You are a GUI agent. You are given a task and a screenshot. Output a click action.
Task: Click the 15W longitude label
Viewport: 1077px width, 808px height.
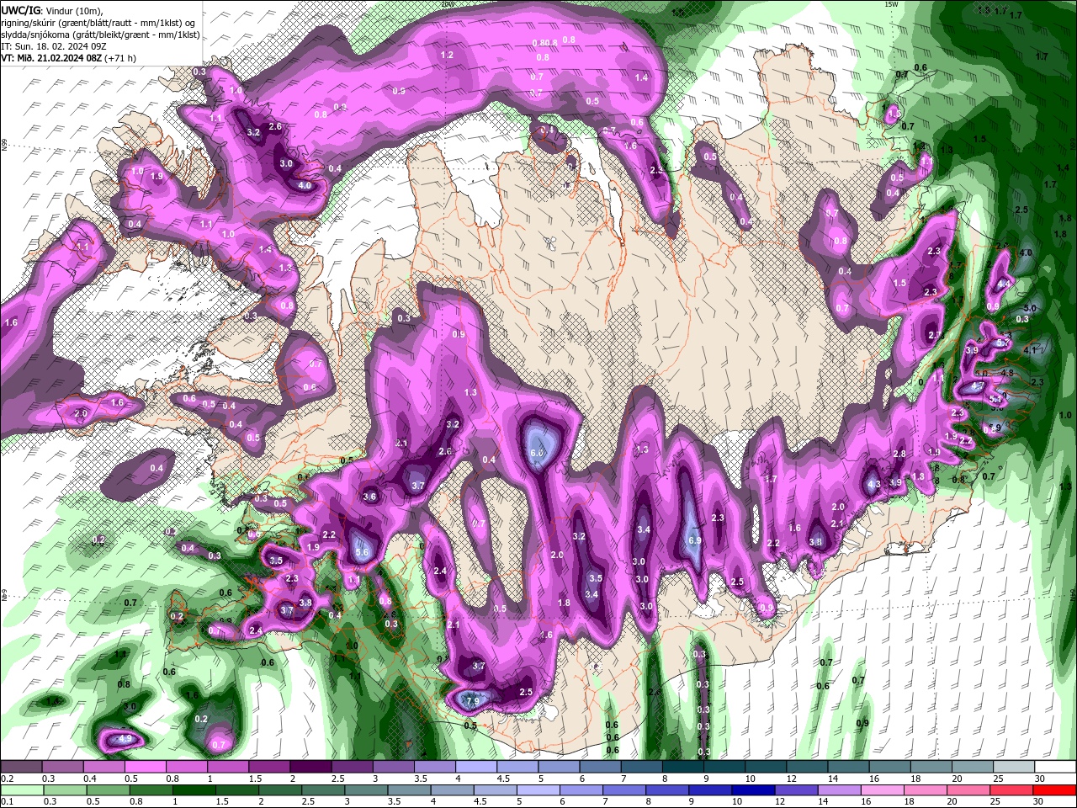pos(892,4)
